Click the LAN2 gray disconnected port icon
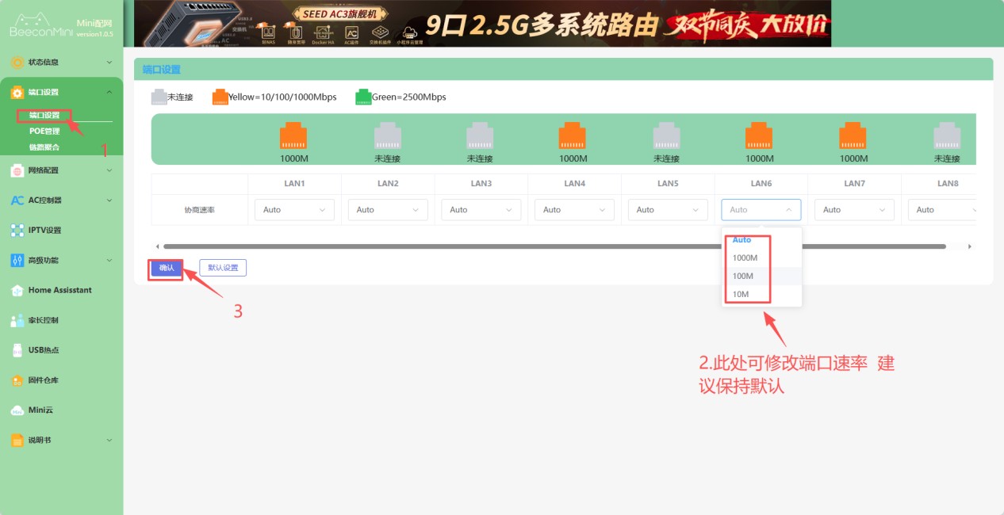 (387, 135)
